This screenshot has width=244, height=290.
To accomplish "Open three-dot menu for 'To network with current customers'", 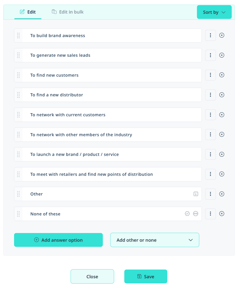I will click(210, 115).
